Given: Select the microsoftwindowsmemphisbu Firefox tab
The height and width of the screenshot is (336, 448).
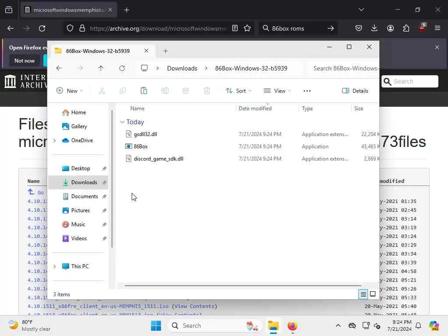Looking at the screenshot, I should tap(69, 10).
